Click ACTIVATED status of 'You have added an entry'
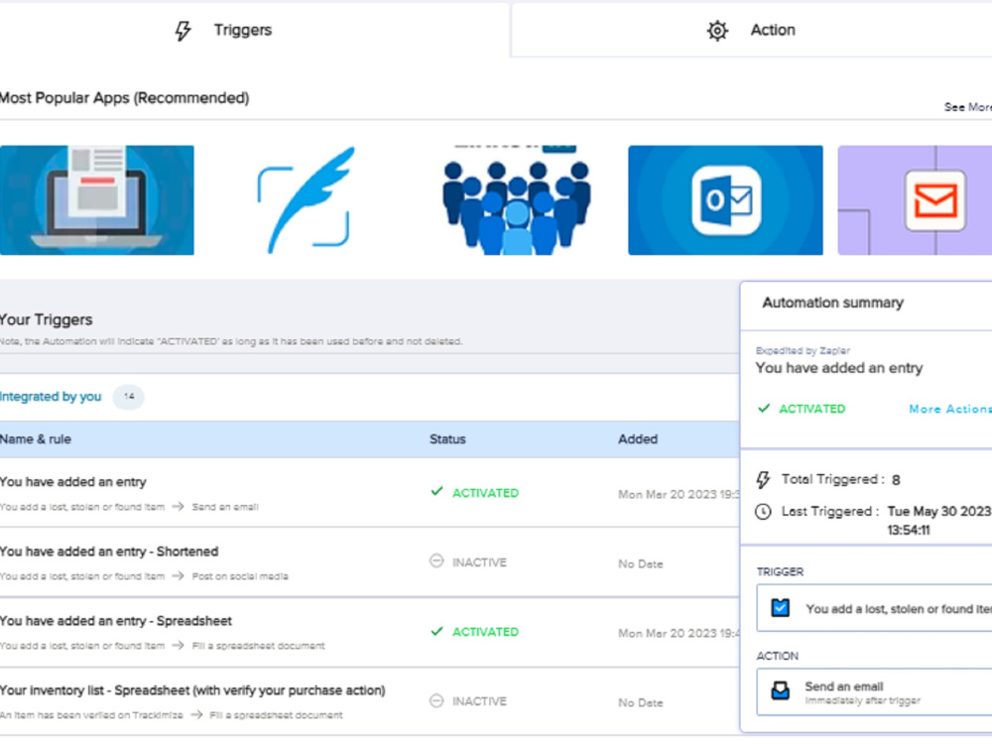The image size is (992, 744). (x=485, y=493)
